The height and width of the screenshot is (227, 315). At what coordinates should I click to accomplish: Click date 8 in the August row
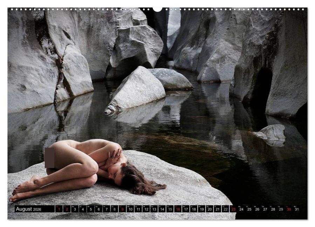pyautogui.click(x=115, y=209)
